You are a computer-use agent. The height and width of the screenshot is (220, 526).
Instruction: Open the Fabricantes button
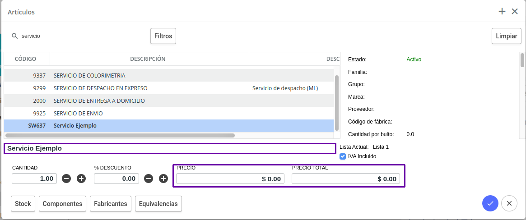(x=110, y=204)
